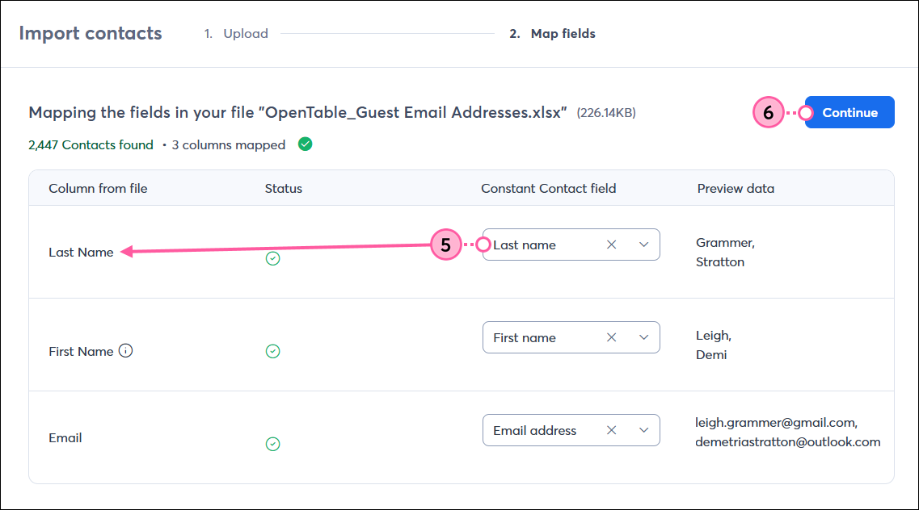Screen dimensions: 919x510
Task: Click the blue Continue button
Action: tap(849, 112)
